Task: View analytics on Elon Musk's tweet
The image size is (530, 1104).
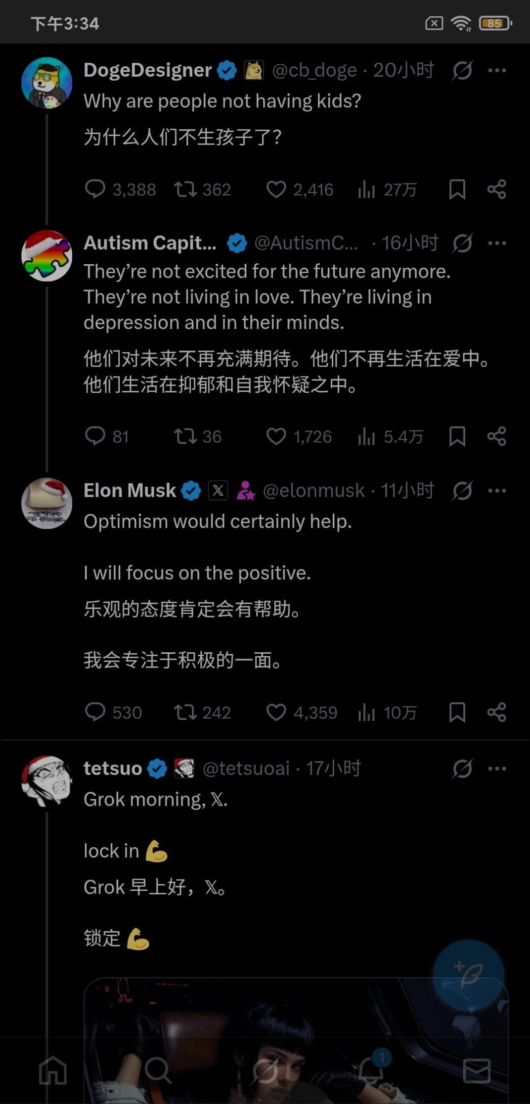Action: click(366, 713)
